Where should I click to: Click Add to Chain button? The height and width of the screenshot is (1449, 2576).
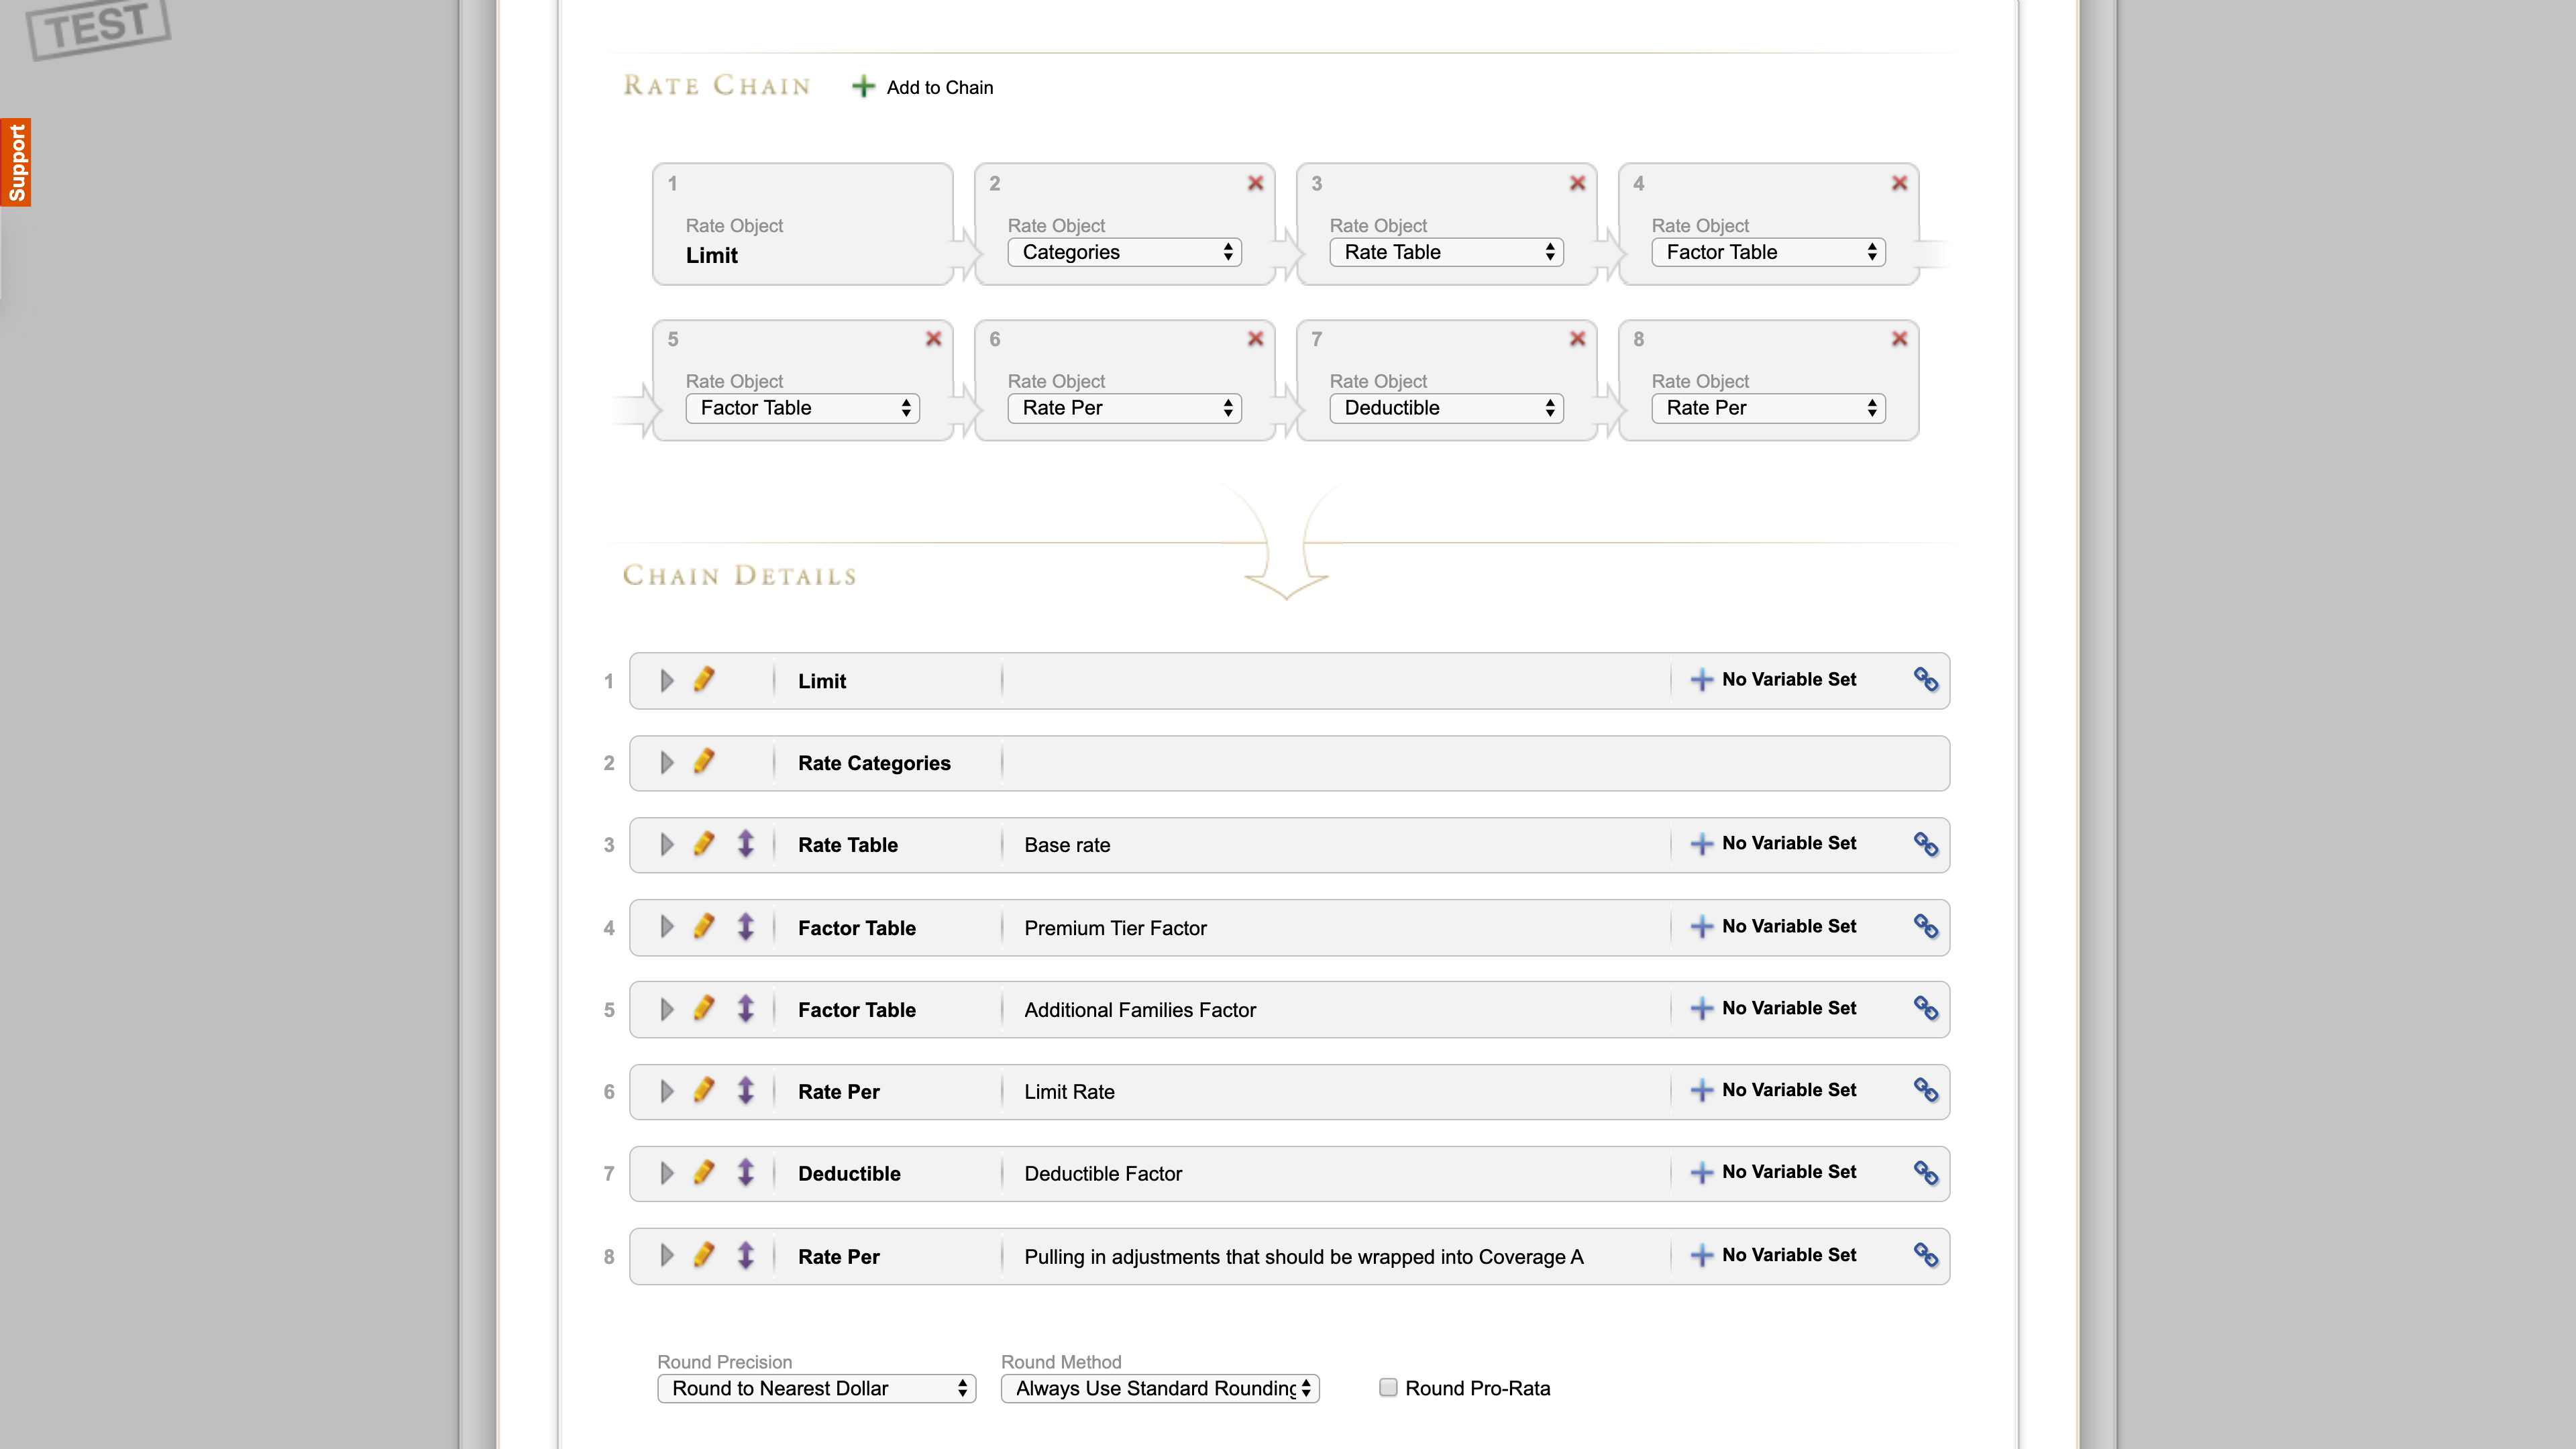[x=922, y=87]
